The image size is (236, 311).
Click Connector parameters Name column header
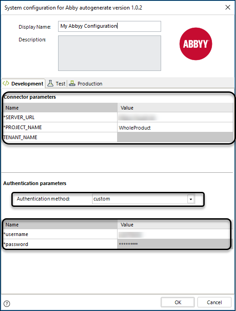click(x=60, y=108)
